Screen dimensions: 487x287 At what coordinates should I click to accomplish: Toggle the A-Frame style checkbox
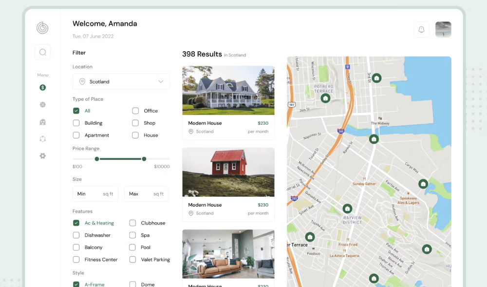tap(76, 284)
